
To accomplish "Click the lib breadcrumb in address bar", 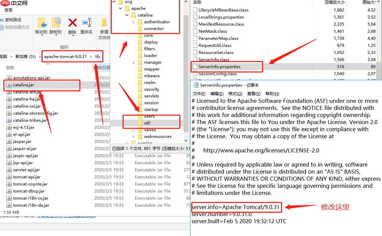I will tap(97, 57).
